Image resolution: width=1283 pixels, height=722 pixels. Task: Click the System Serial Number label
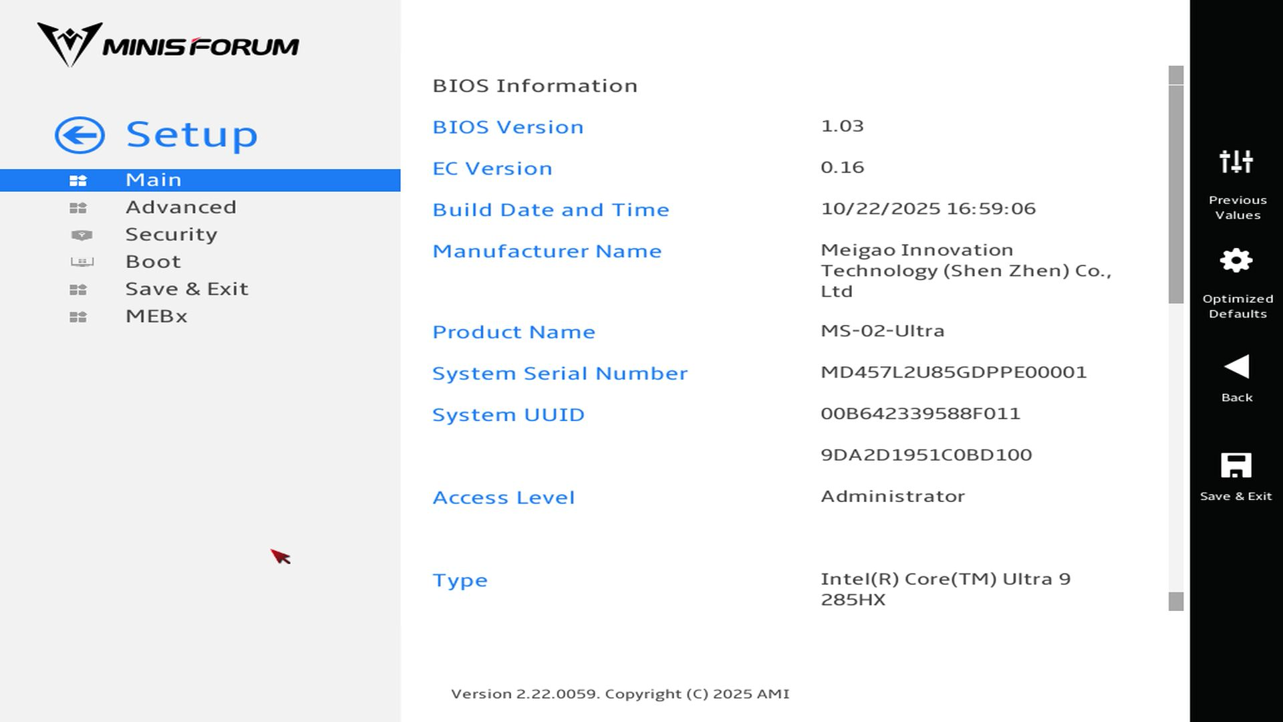559,373
